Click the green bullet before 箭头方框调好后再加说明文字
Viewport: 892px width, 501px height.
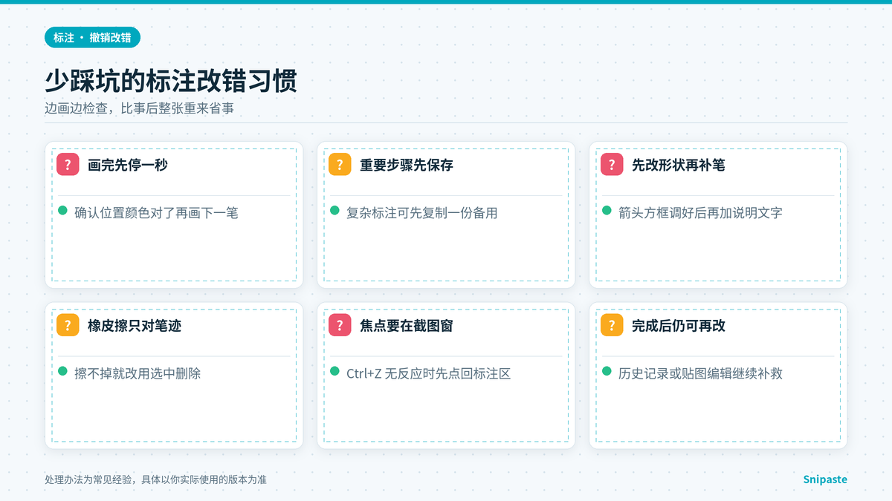607,211
